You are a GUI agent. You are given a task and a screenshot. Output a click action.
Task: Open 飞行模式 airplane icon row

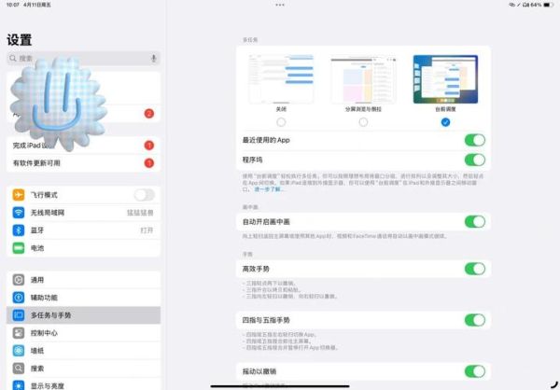tap(84, 195)
